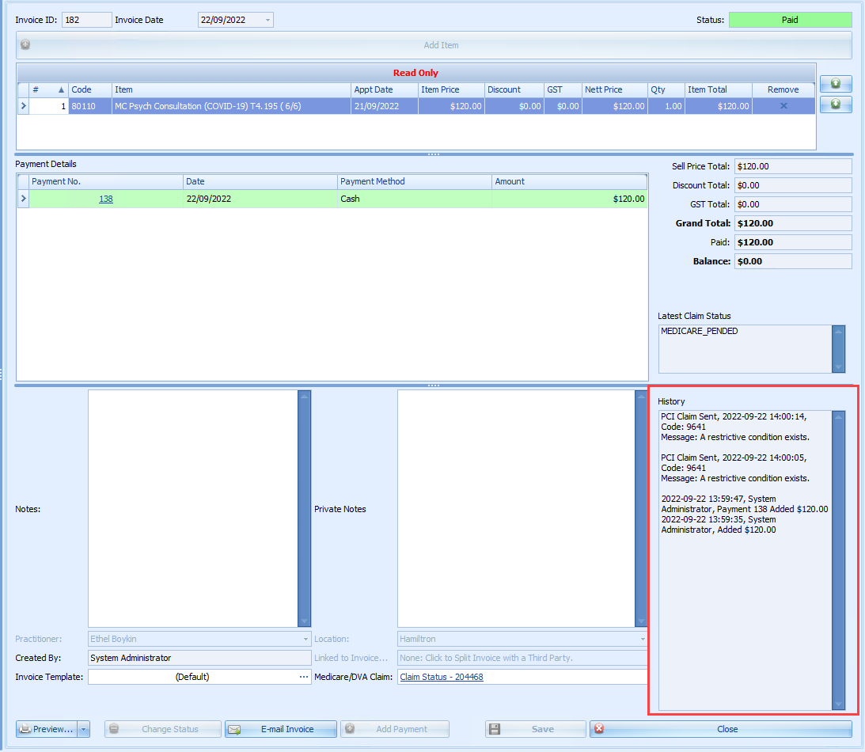Select the MC Psych Consultation item cell
This screenshot has width=865, height=752.
(x=231, y=106)
